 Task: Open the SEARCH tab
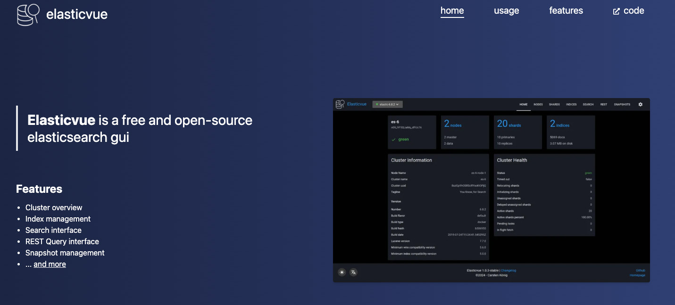point(588,104)
